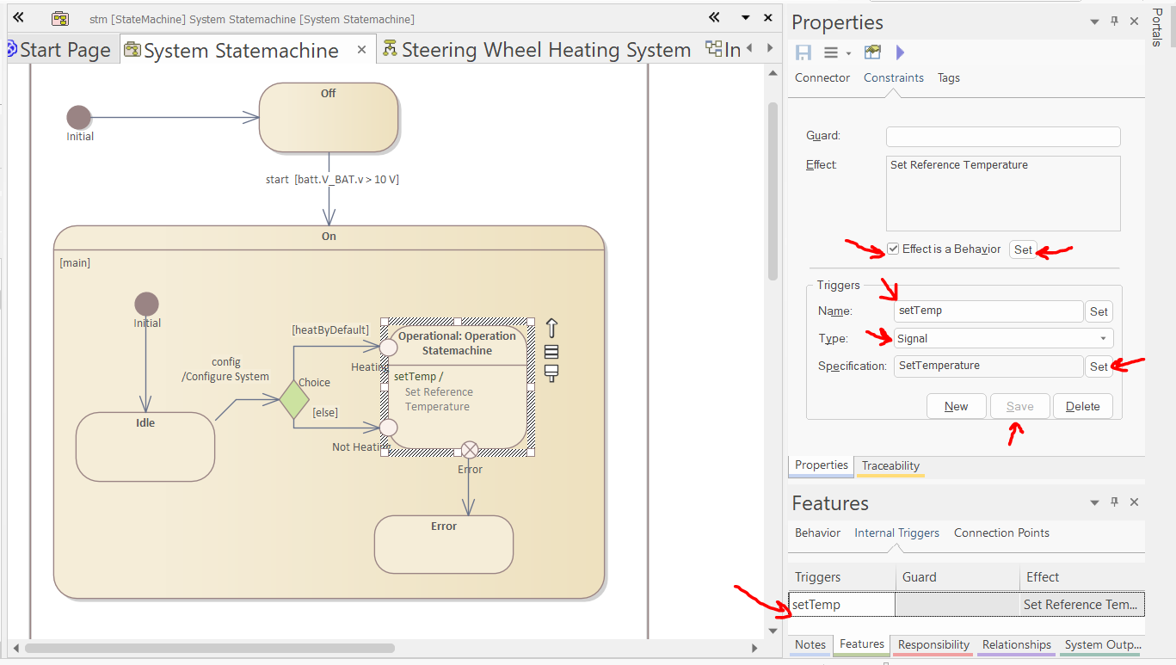
Task: Click Set button next to Specification
Action: pos(1099,366)
